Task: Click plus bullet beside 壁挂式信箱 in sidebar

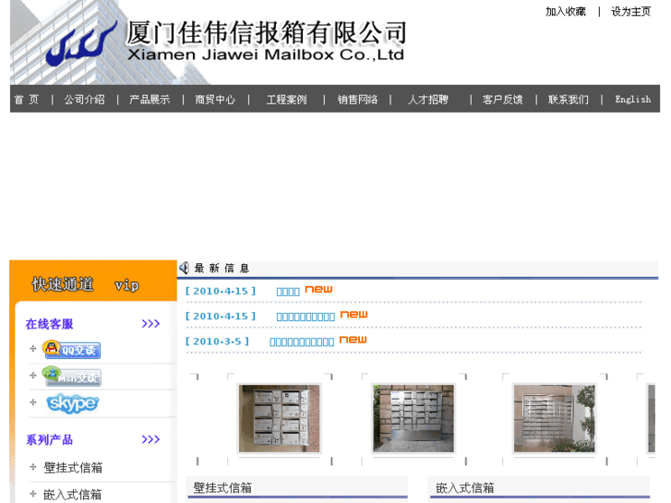Action: [33, 467]
